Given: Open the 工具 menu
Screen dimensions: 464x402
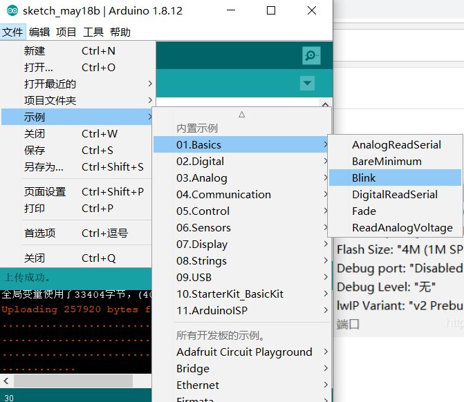Looking at the screenshot, I should point(93,32).
